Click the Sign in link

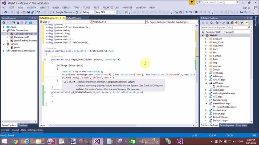pos(246,8)
